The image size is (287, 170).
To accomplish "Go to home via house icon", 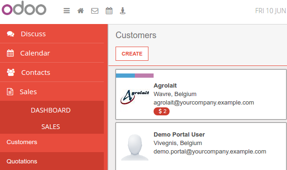I will [80, 11].
